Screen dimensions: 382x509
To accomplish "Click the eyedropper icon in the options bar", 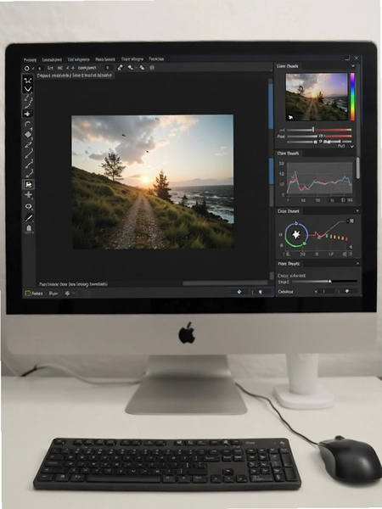I will pyautogui.click(x=121, y=68).
